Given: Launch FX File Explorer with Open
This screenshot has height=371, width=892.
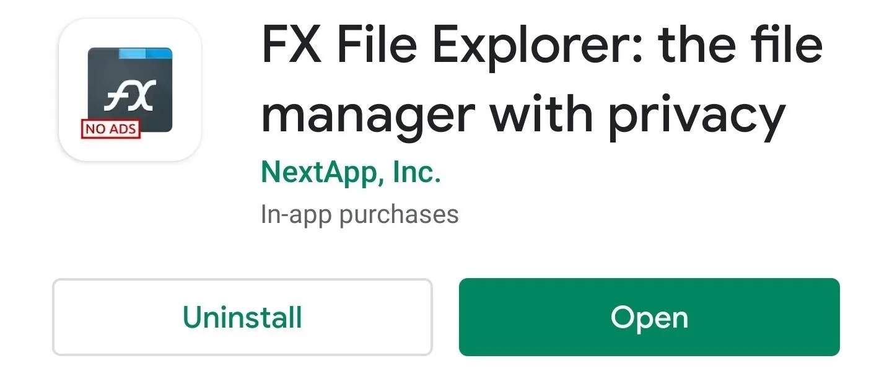Looking at the screenshot, I should (649, 317).
